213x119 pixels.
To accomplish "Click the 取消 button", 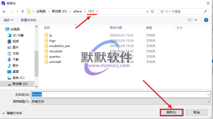I will point(197,112).
